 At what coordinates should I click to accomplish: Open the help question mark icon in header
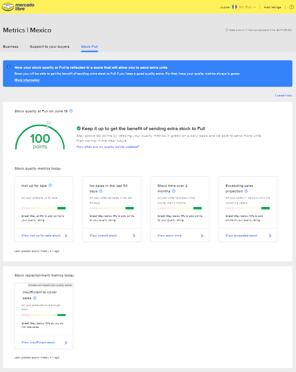tap(291, 7)
